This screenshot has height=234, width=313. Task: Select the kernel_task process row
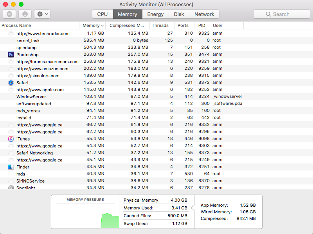tap(156, 41)
